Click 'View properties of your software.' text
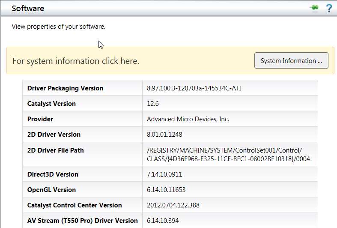Image resolution: width=337 pixels, height=228 pixels. tap(59, 27)
